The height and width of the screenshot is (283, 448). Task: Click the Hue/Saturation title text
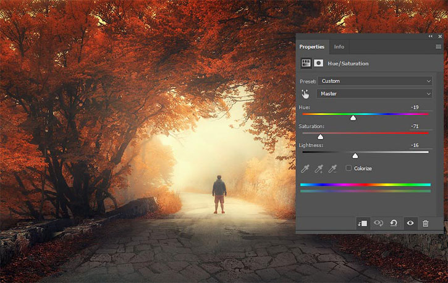tap(348, 64)
